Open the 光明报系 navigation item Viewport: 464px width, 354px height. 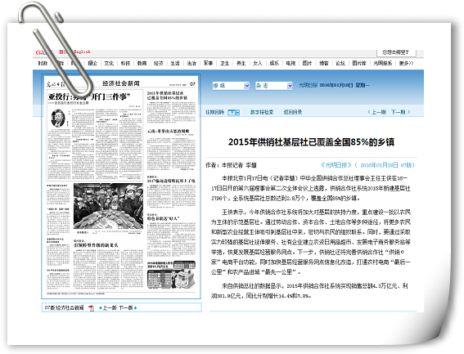[383, 63]
